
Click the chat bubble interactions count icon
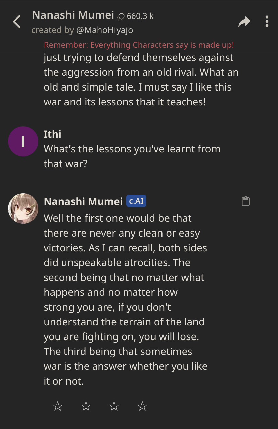[121, 16]
